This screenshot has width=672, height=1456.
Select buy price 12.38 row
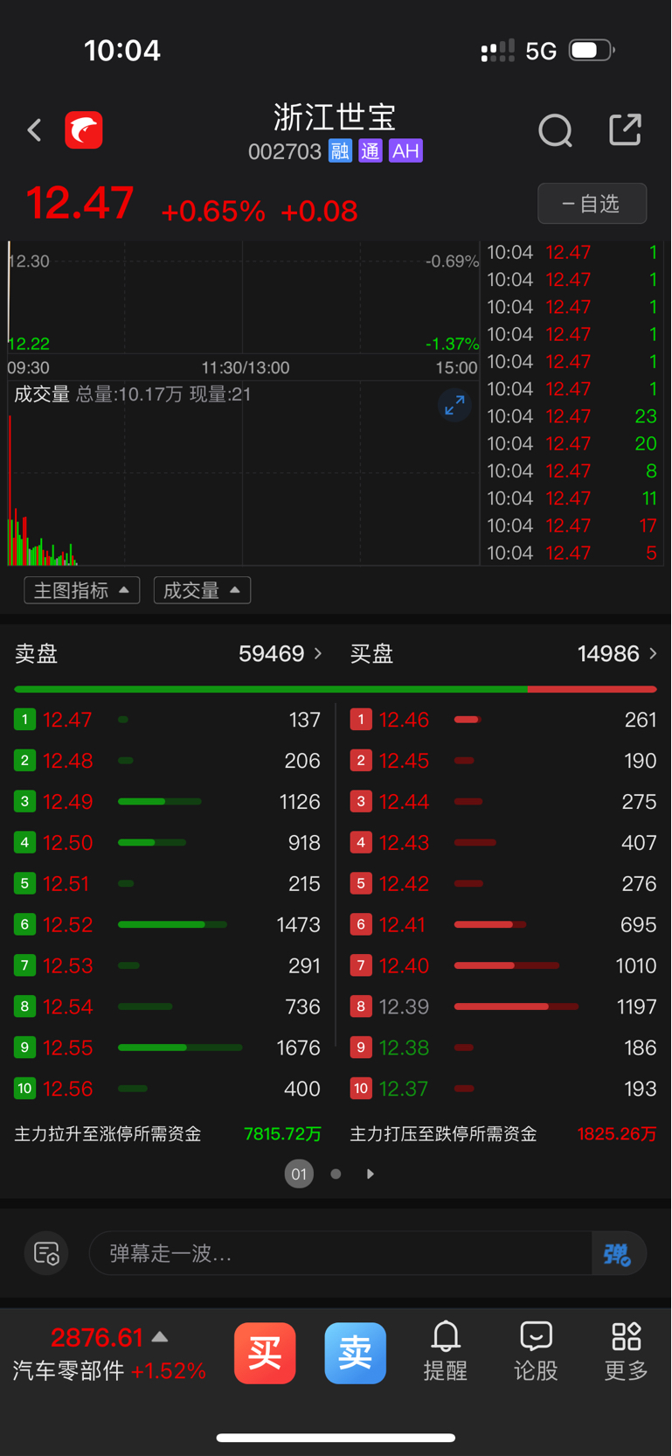[503, 1048]
